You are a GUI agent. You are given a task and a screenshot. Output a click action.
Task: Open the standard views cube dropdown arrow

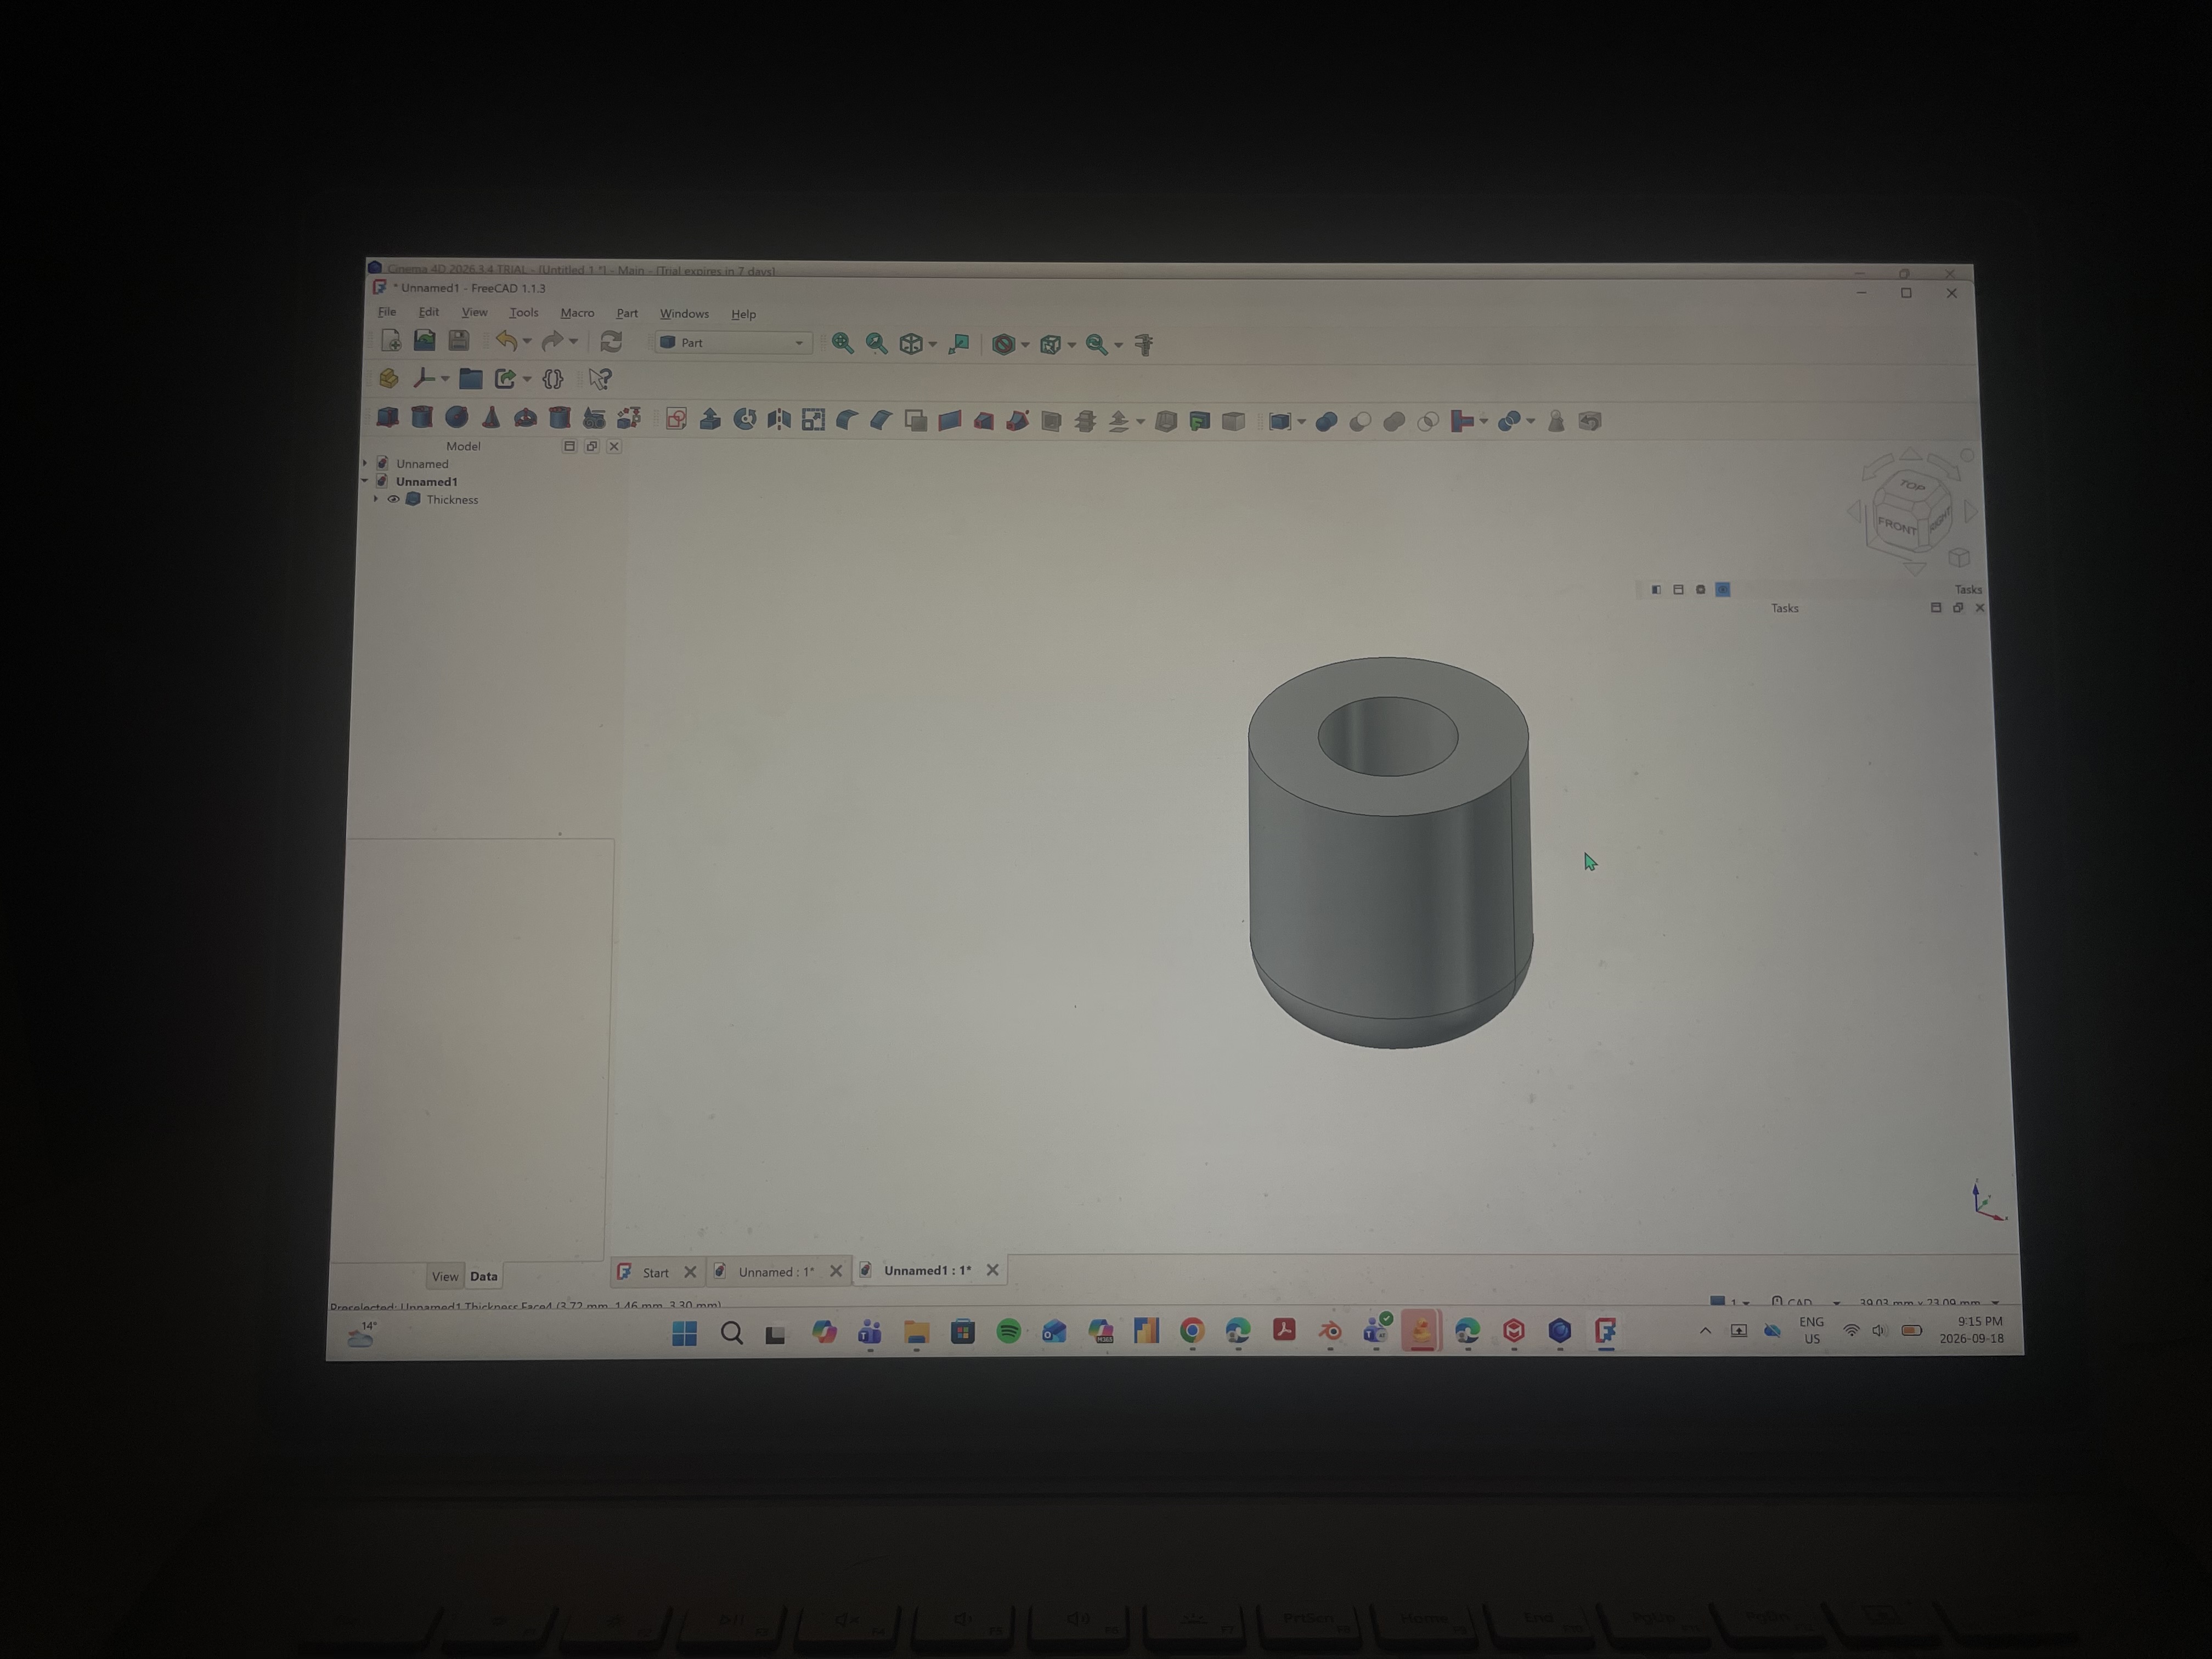[x=932, y=344]
